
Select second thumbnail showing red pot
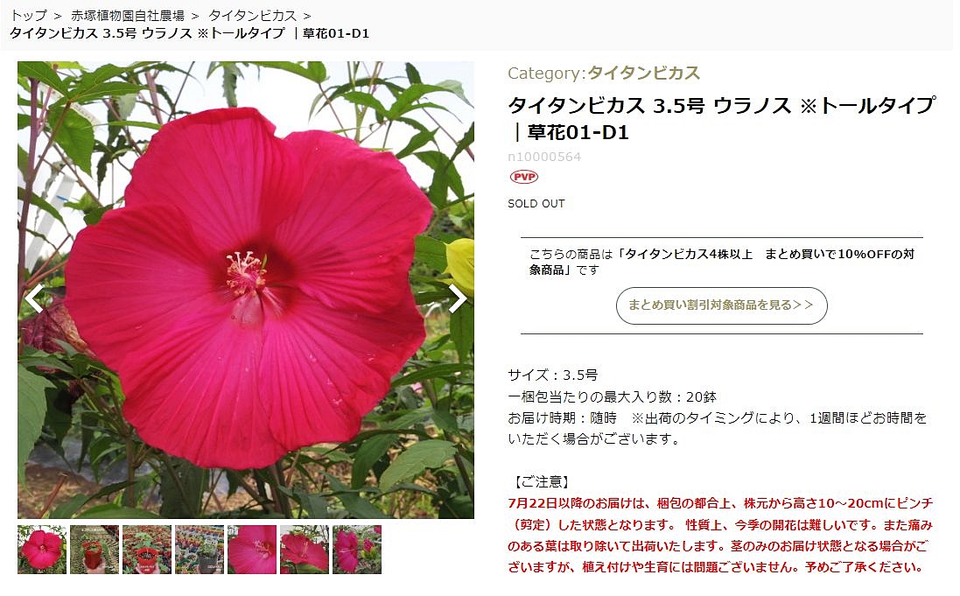[x=95, y=550]
